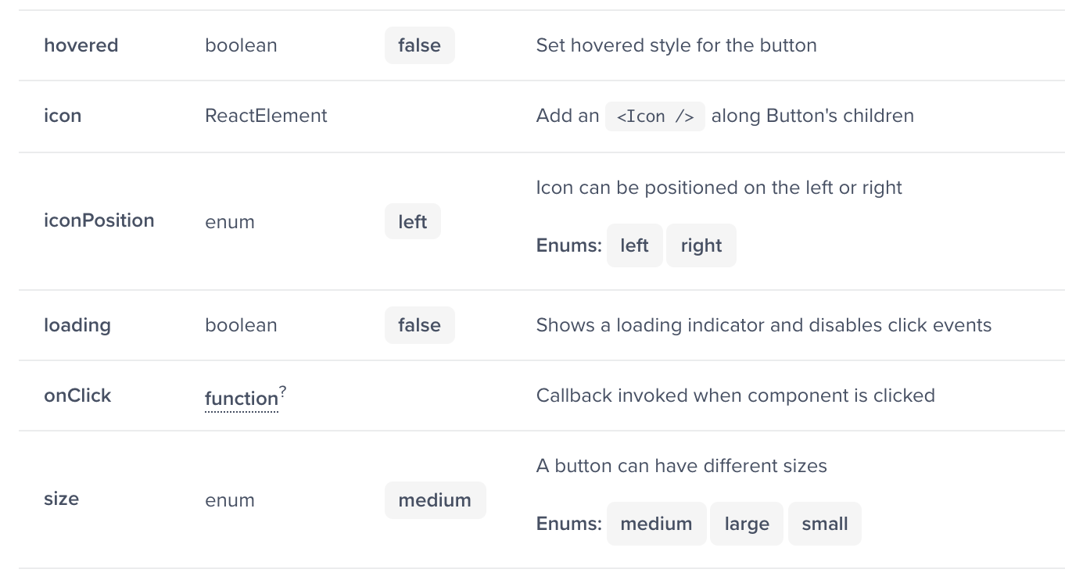This screenshot has width=1065, height=580.
Task: Click the 'medium' default value for size
Action: tap(435, 500)
